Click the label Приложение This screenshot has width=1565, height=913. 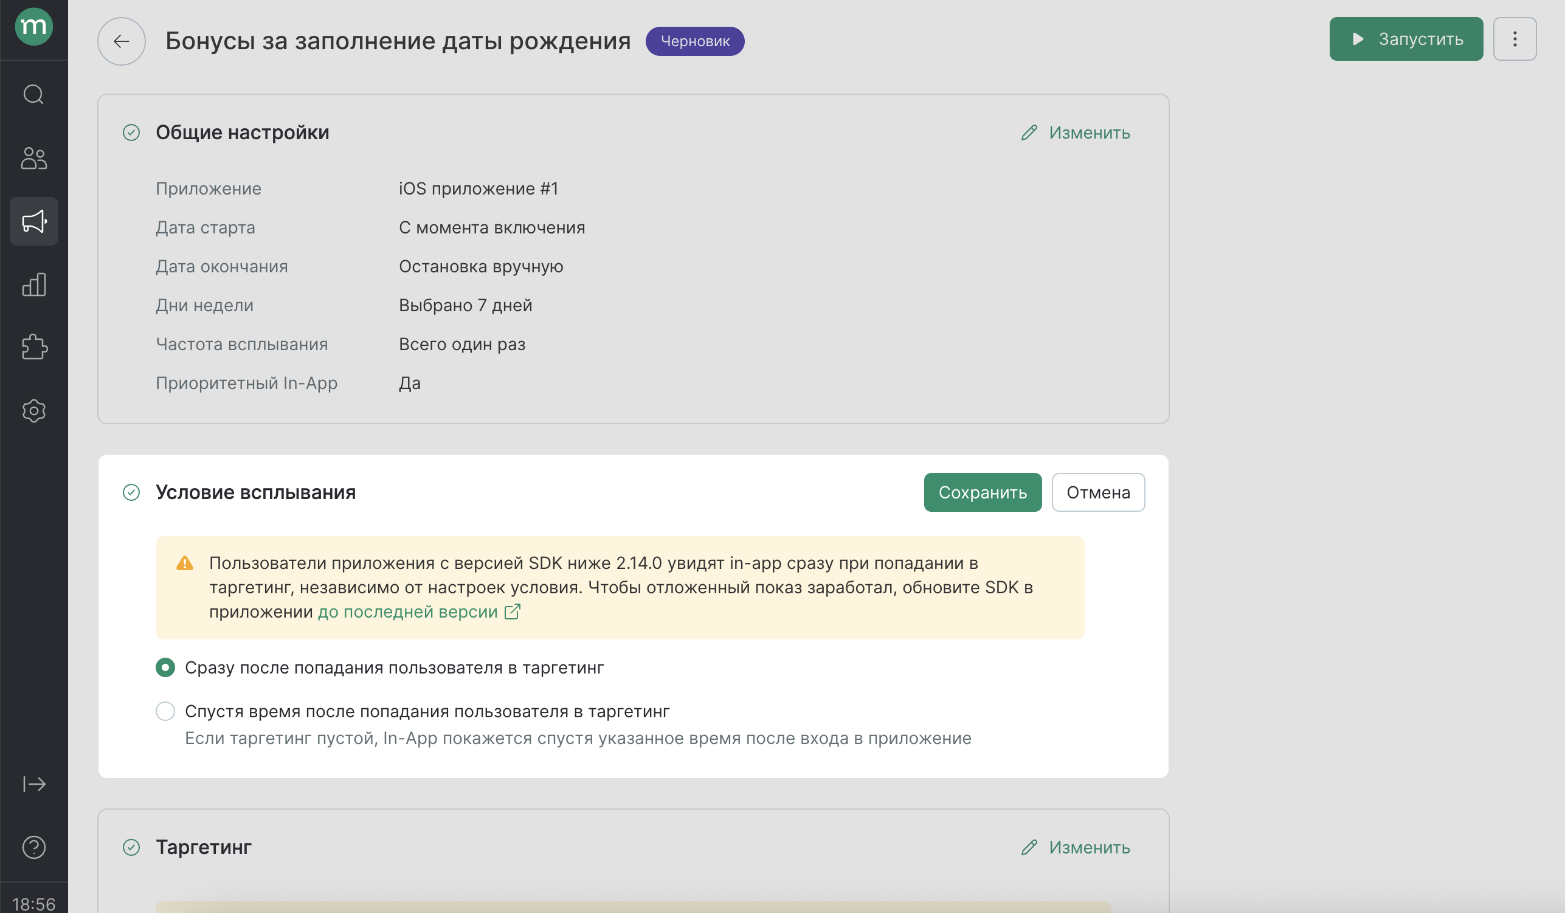pos(208,188)
